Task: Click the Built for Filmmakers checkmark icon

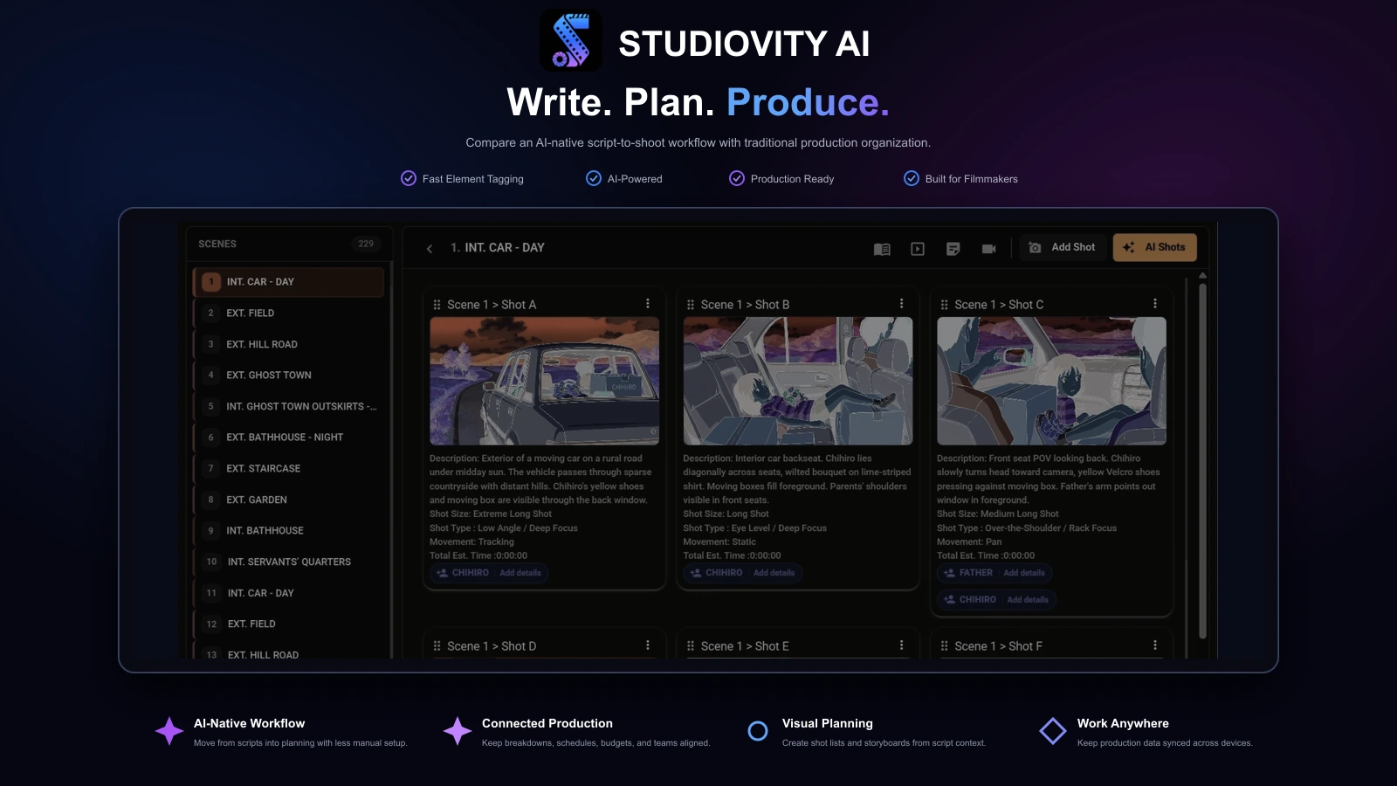Action: (912, 178)
